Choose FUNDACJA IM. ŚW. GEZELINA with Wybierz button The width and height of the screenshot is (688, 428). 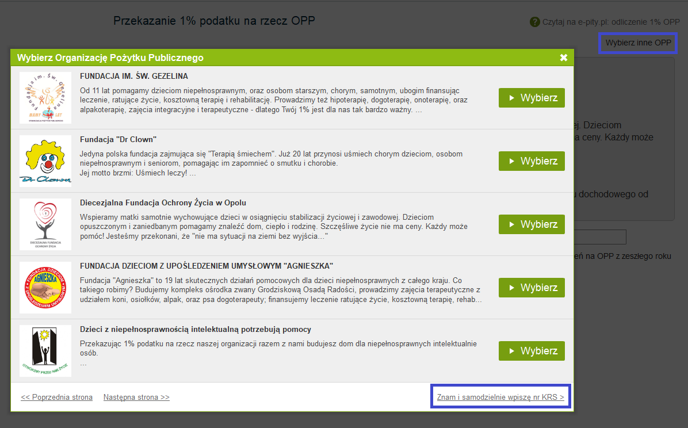click(532, 97)
